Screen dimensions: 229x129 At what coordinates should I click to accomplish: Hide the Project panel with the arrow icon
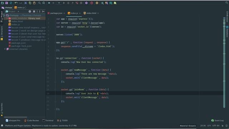43,11
